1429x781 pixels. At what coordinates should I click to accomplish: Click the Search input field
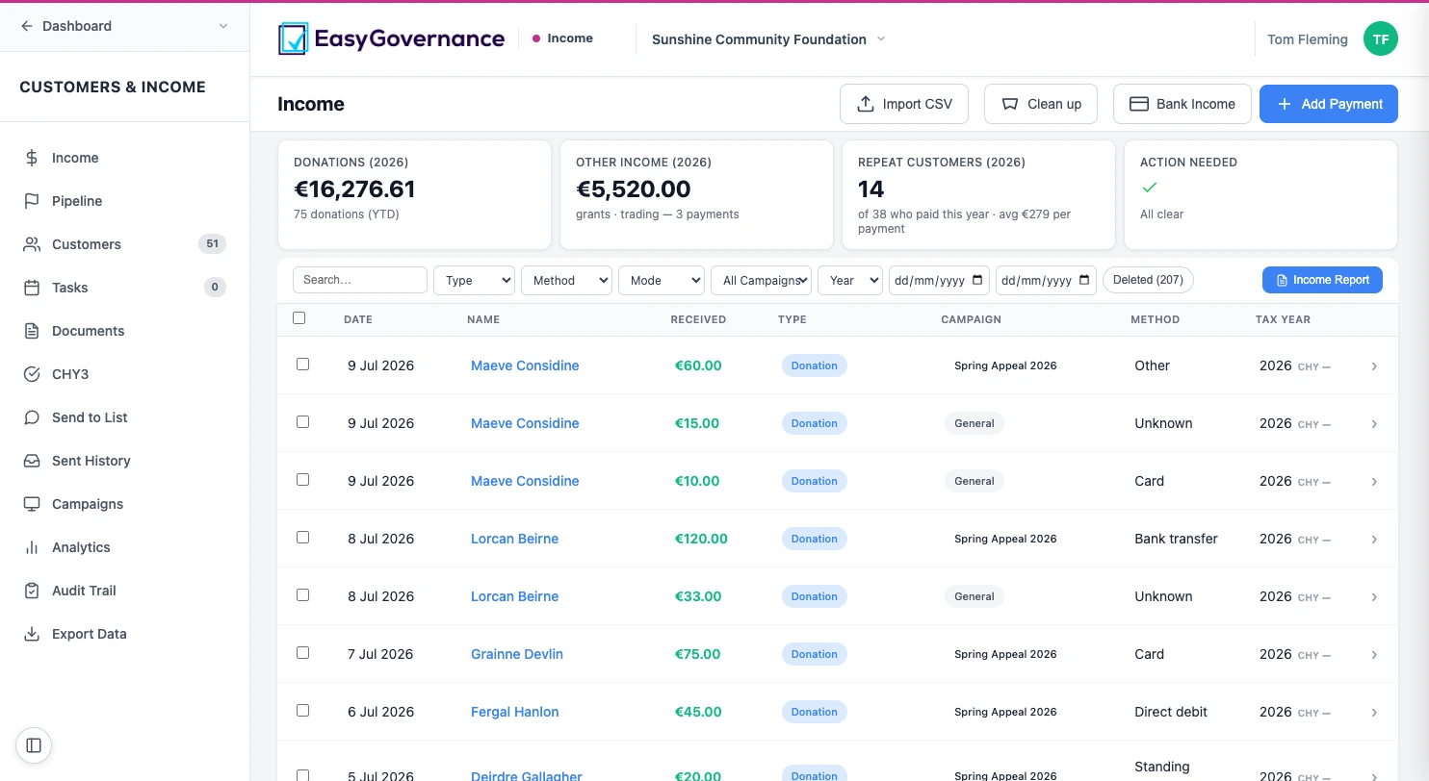pyautogui.click(x=360, y=280)
